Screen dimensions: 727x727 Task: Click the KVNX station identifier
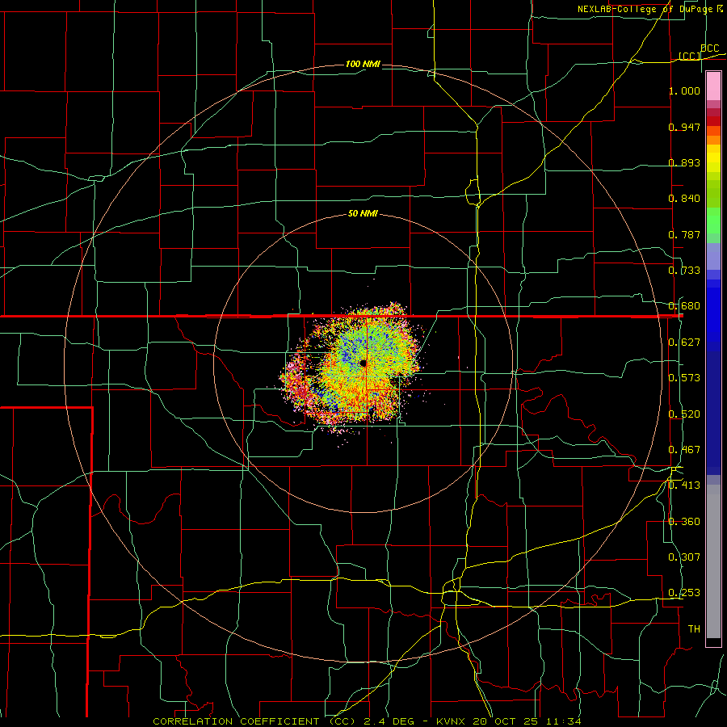click(x=452, y=721)
